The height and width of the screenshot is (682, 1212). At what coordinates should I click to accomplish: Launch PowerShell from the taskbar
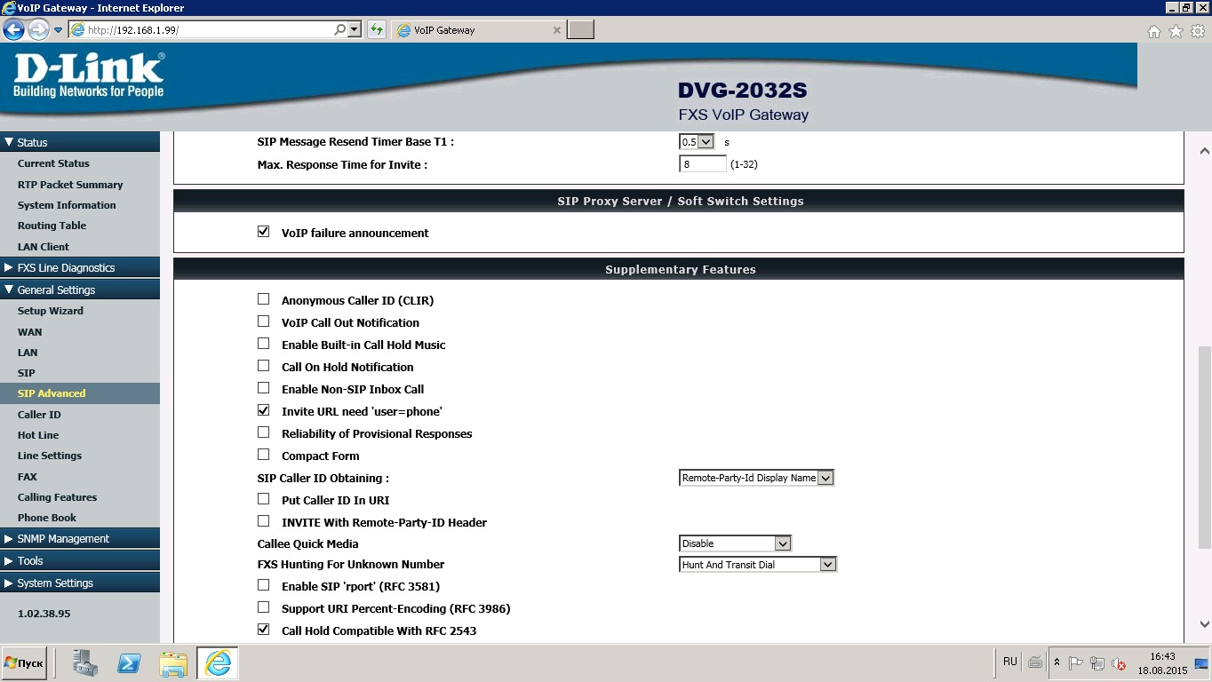tap(130, 663)
